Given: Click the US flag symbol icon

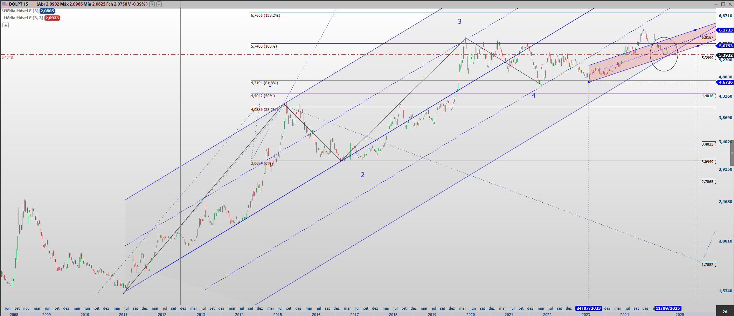Looking at the screenshot, I should pyautogui.click(x=5, y=4).
